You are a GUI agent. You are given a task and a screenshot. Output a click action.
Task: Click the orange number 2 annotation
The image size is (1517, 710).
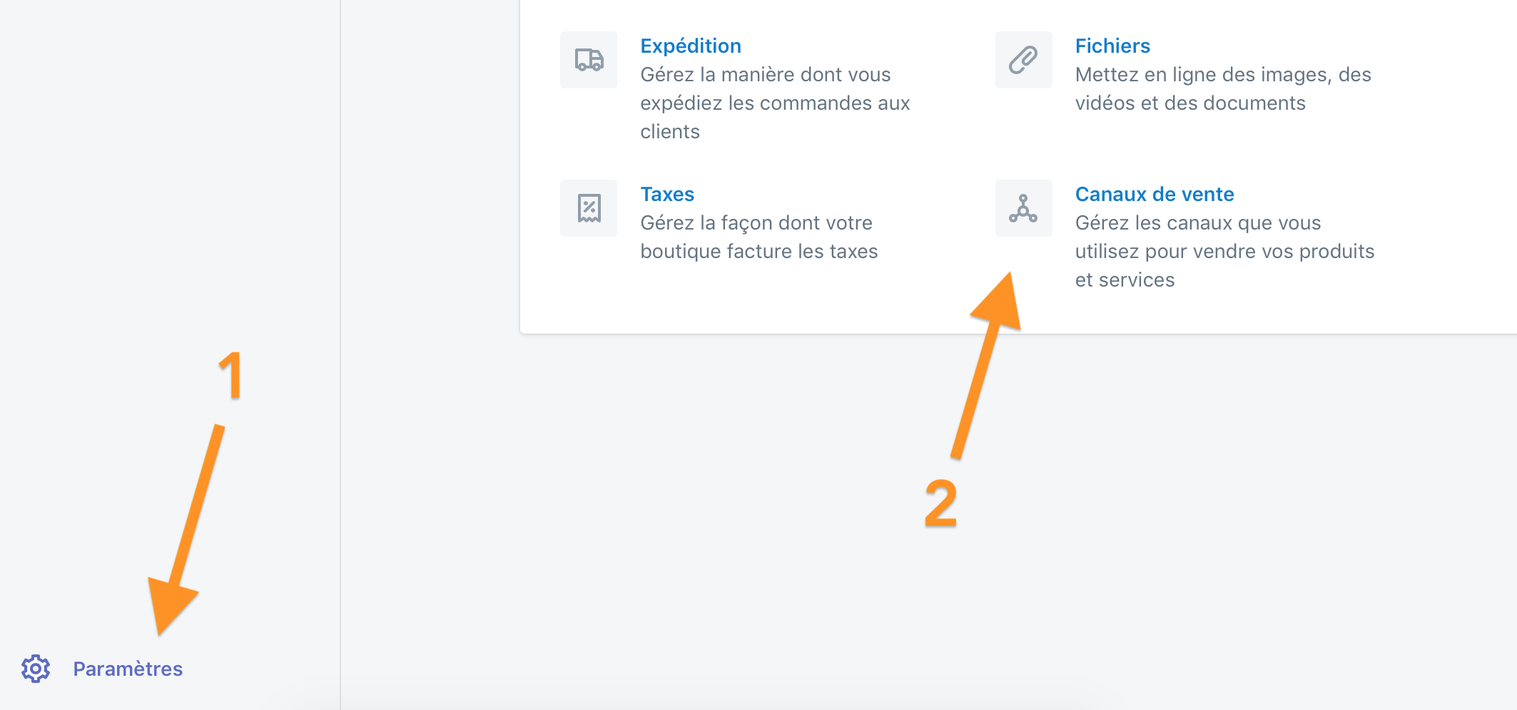tap(940, 503)
